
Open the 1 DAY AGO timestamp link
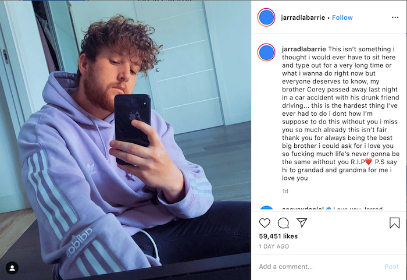274,246
